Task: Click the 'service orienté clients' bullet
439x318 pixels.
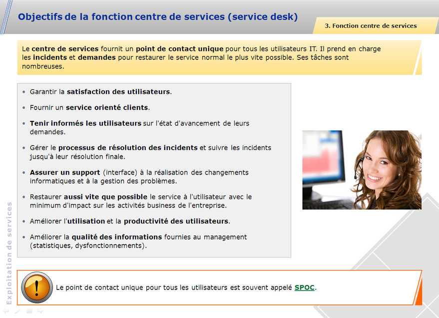Action: coord(107,107)
